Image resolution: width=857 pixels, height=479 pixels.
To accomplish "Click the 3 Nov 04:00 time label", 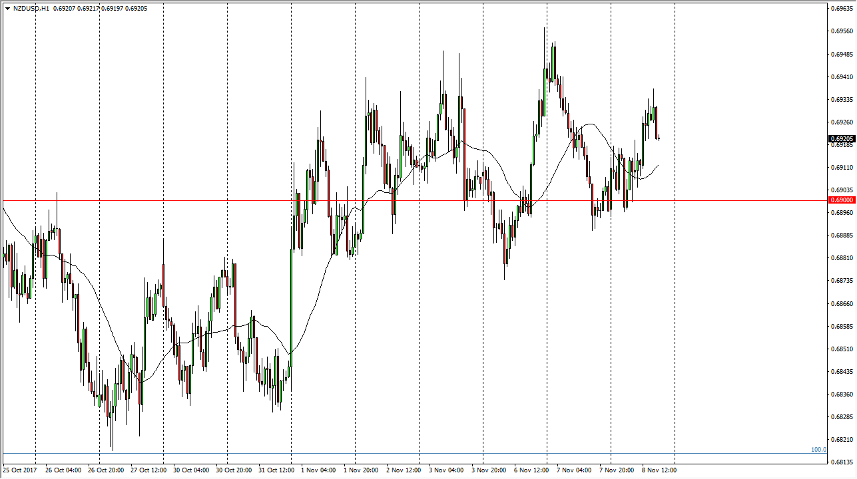I will [x=446, y=470].
